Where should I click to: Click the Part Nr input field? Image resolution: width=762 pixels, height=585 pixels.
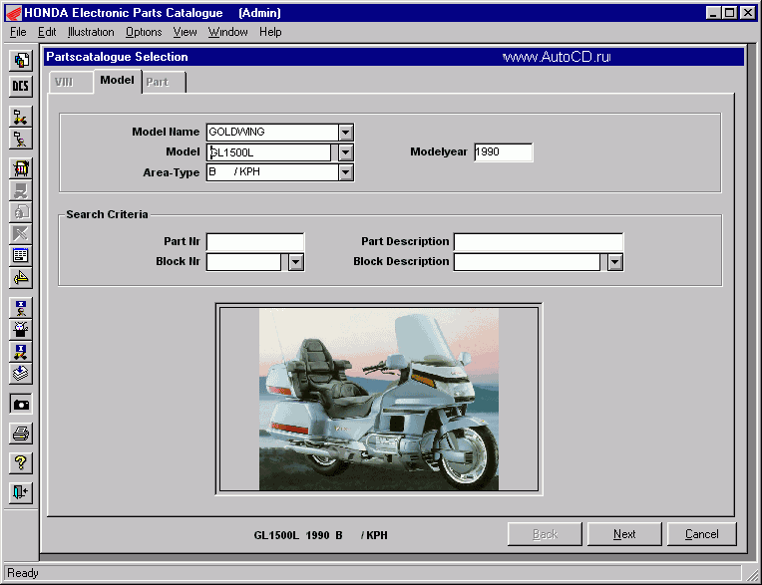coord(255,242)
